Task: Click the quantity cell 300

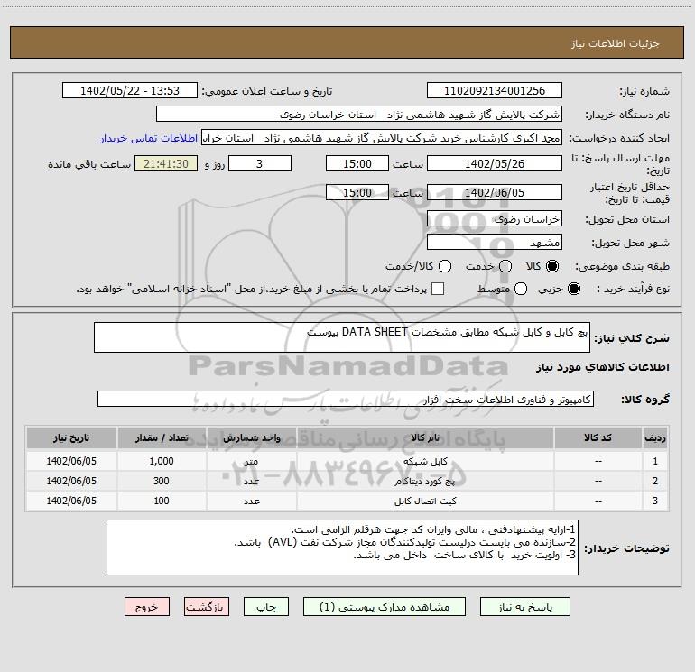Action: (x=162, y=481)
